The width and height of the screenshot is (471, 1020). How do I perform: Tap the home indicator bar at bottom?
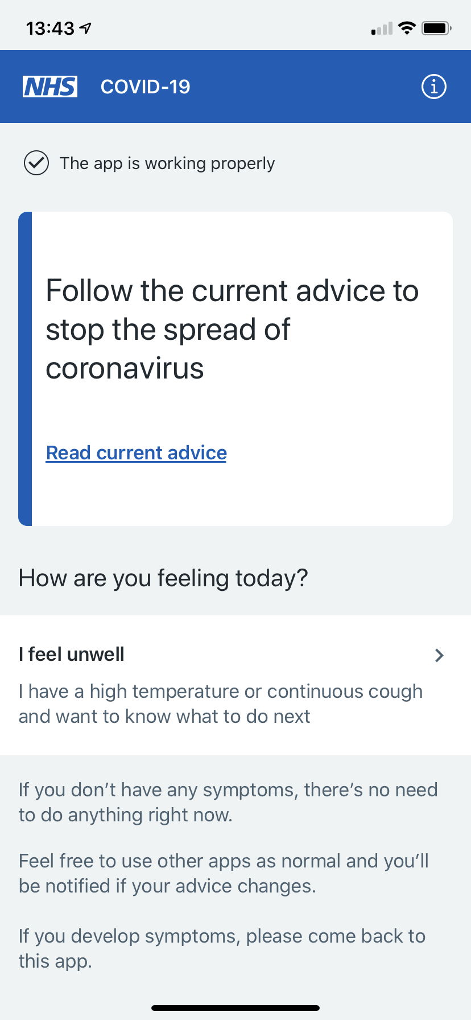(235, 1008)
